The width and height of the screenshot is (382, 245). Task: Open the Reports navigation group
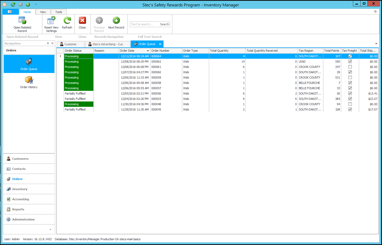(29, 209)
